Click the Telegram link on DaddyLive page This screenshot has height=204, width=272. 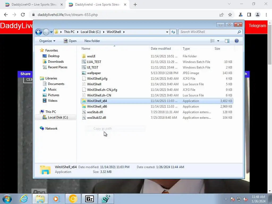point(257,26)
